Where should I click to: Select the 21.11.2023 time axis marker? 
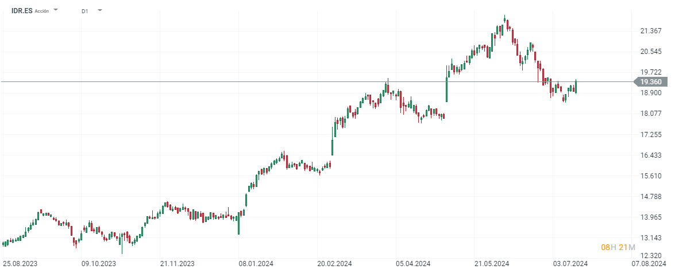point(177,264)
